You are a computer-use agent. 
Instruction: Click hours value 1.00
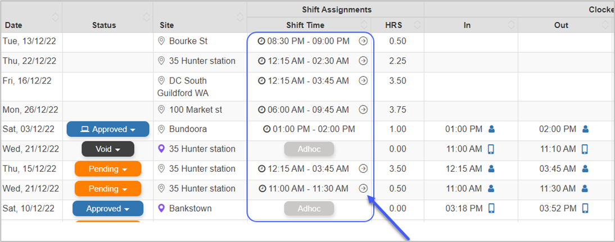point(397,129)
